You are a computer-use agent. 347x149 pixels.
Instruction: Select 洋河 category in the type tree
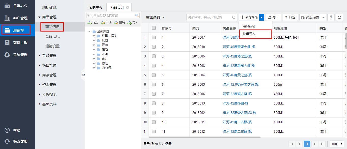(105, 54)
